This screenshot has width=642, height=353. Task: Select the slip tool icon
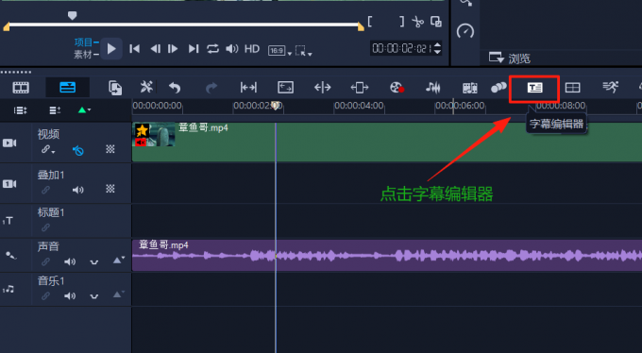248,87
